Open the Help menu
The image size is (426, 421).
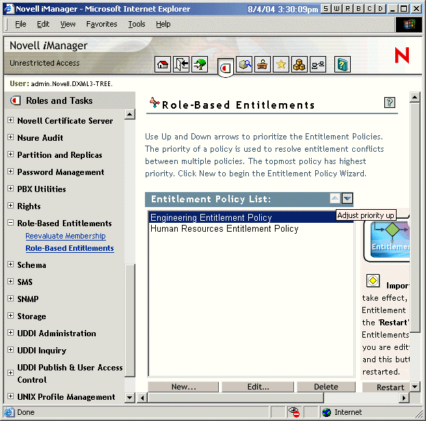click(163, 24)
